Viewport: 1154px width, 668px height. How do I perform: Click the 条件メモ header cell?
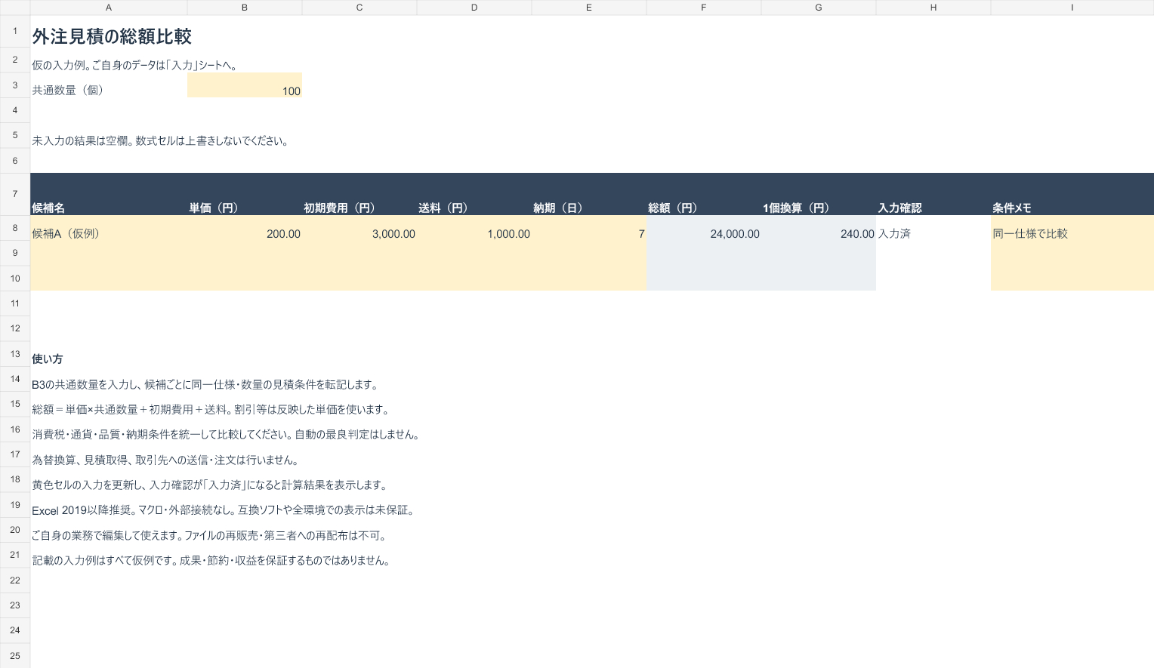point(1072,195)
